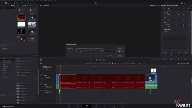Open the To path dropdown
Image resolution: width=192 pixels, height=108 pixels.
coord(114,51)
